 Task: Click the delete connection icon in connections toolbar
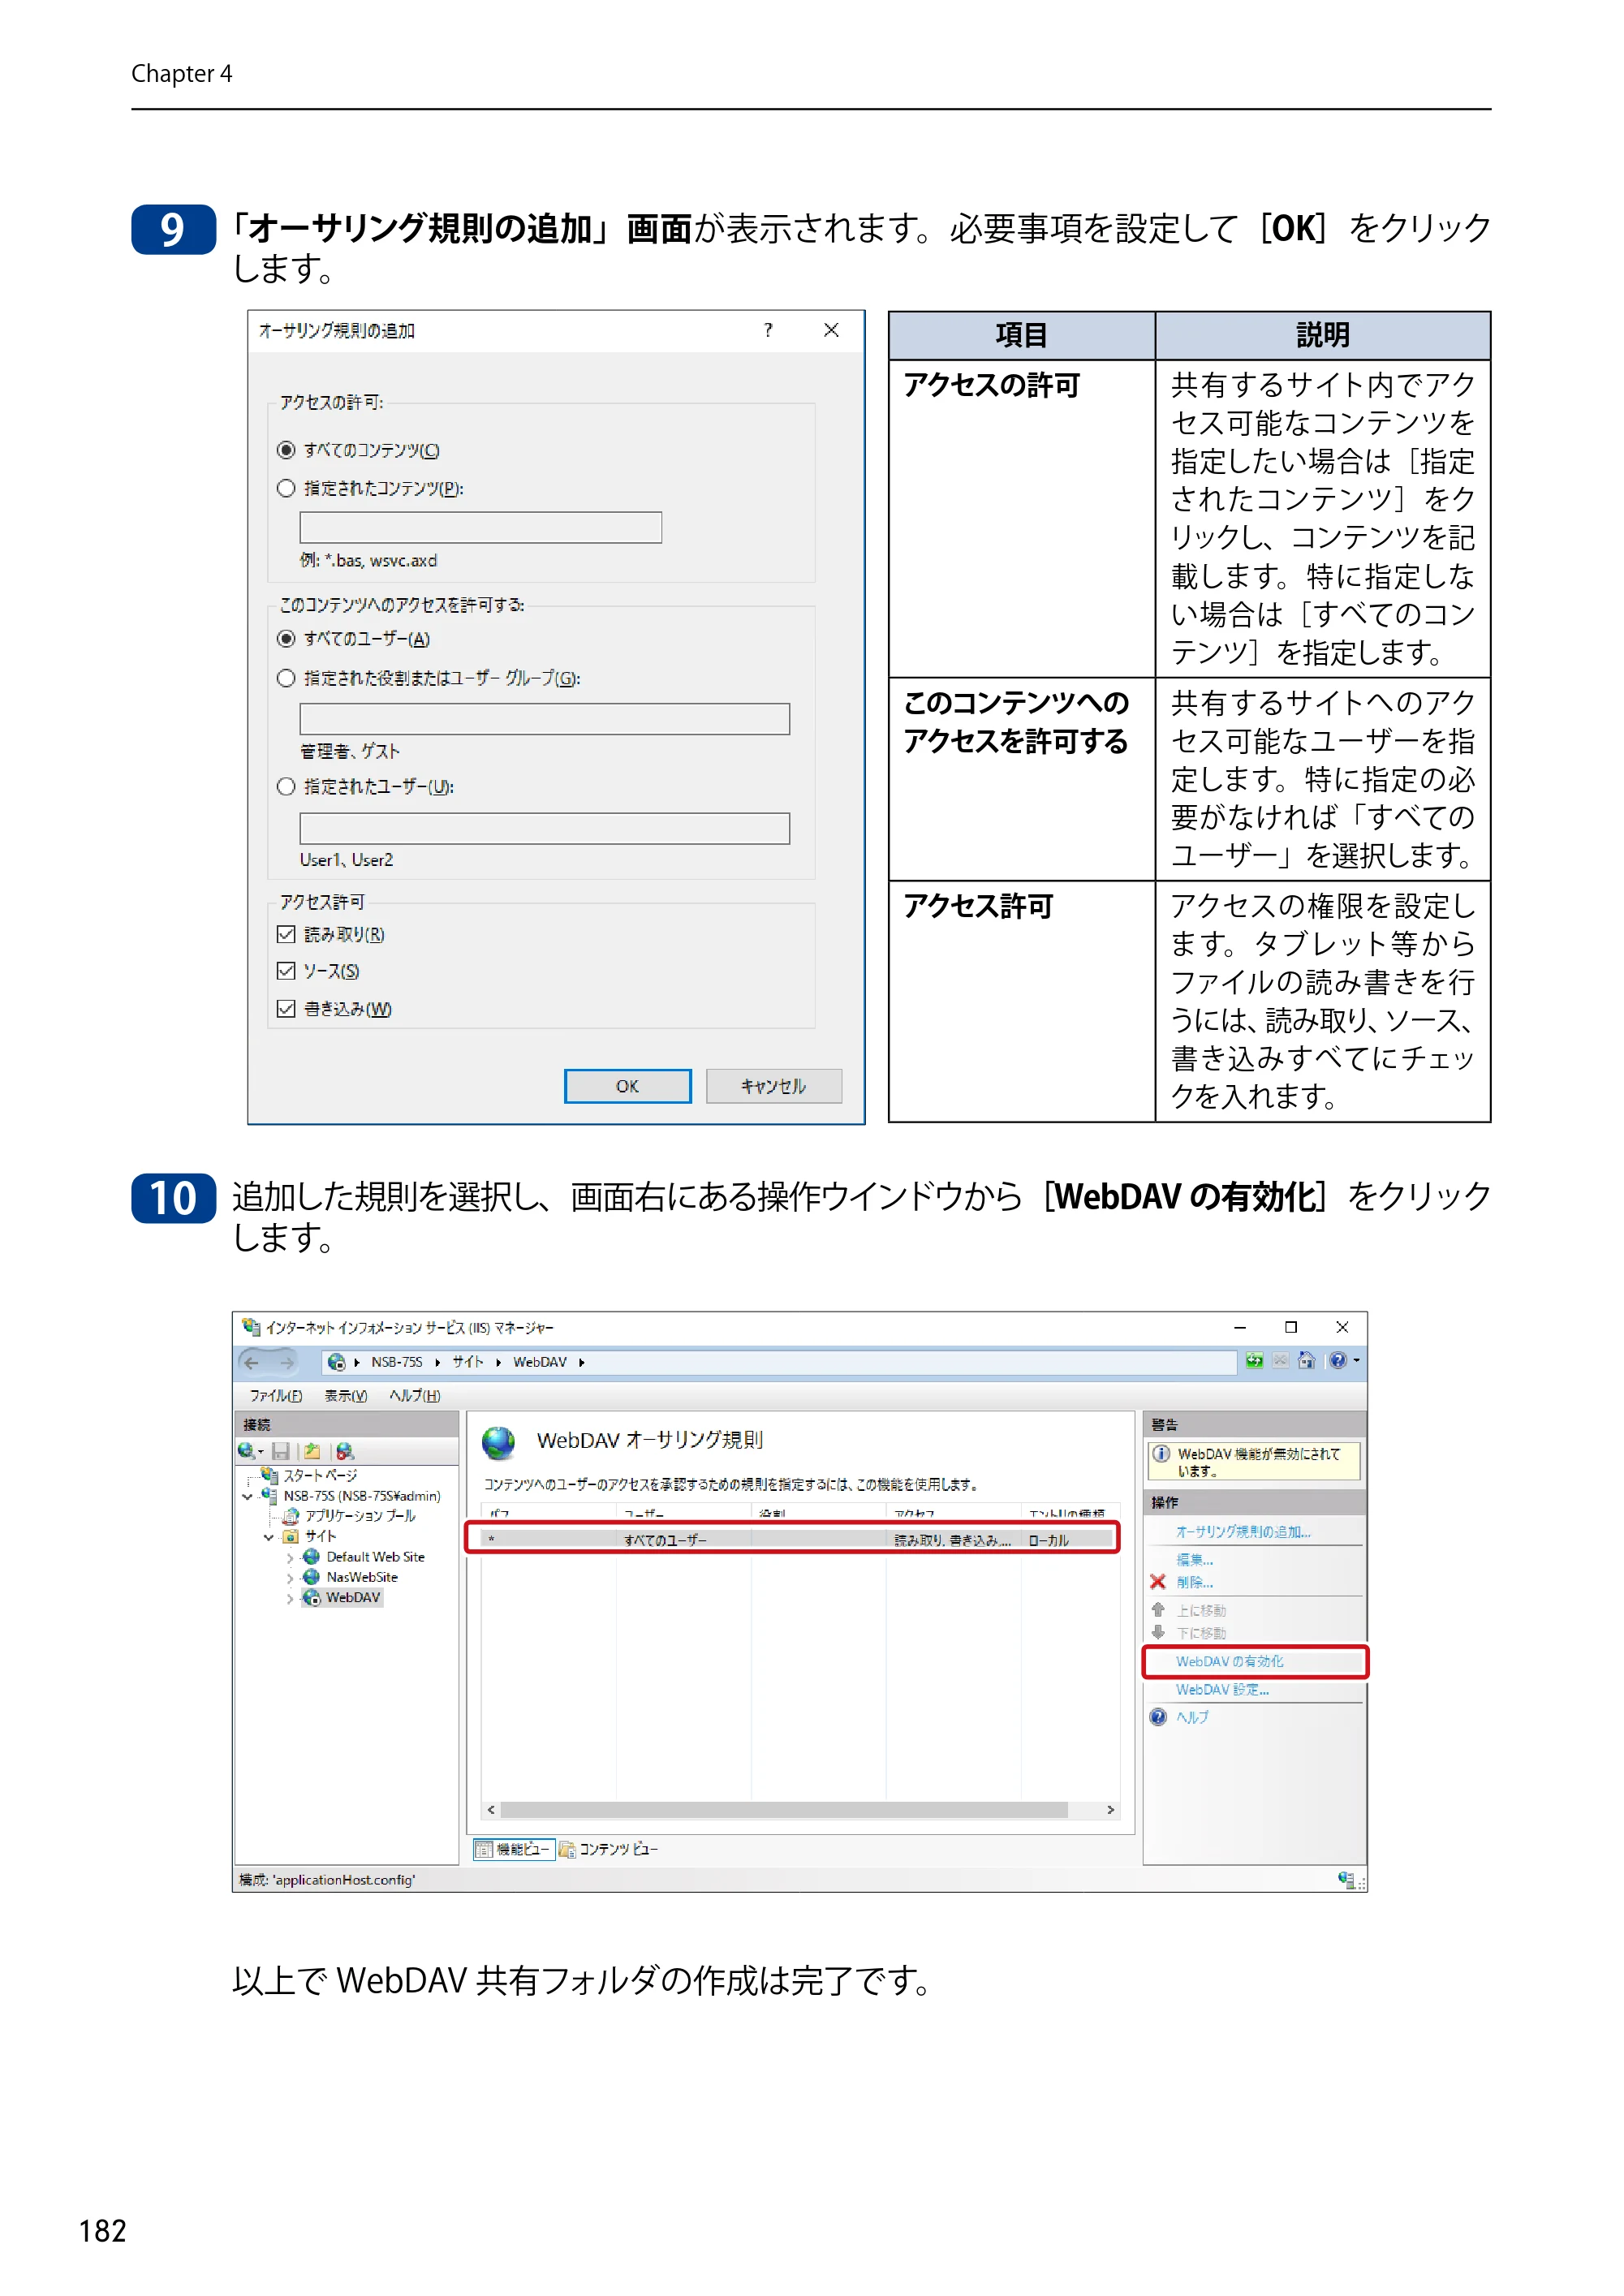click(x=345, y=1451)
